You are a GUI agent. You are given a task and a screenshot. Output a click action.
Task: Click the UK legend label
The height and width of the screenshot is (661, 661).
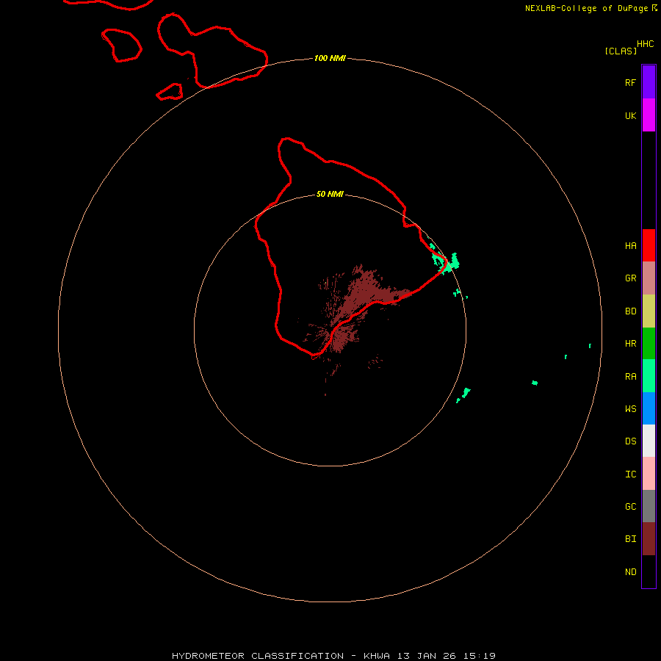[x=630, y=115]
